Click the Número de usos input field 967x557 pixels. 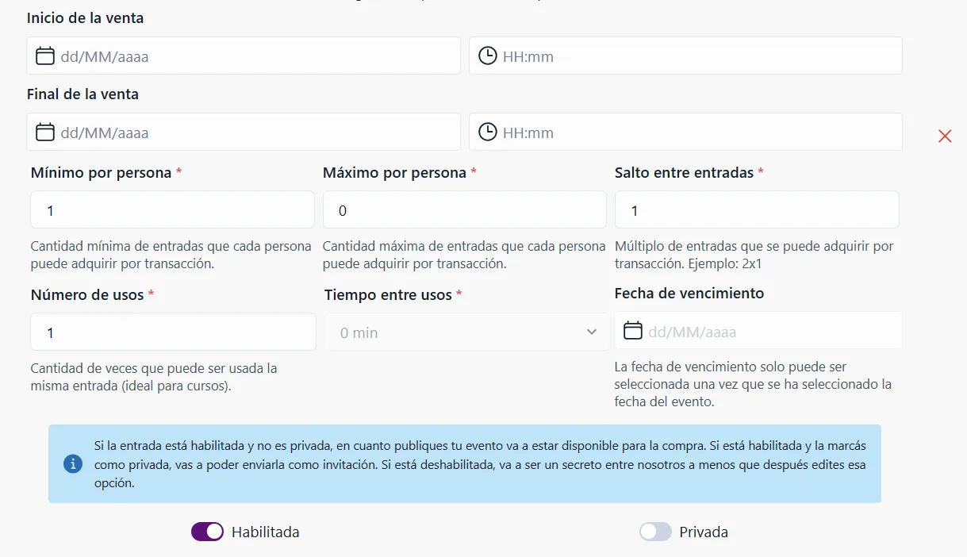(171, 332)
